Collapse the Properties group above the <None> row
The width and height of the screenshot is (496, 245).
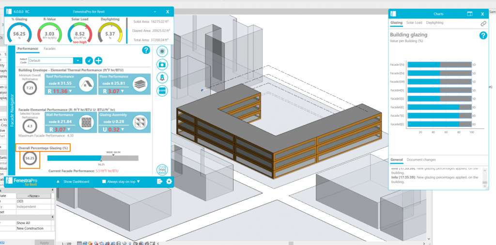tap(52, 190)
